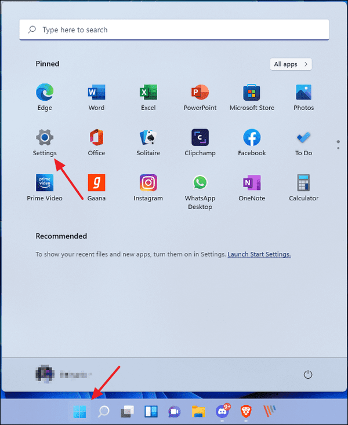Open the user account profile
348x425 pixels.
[64, 374]
